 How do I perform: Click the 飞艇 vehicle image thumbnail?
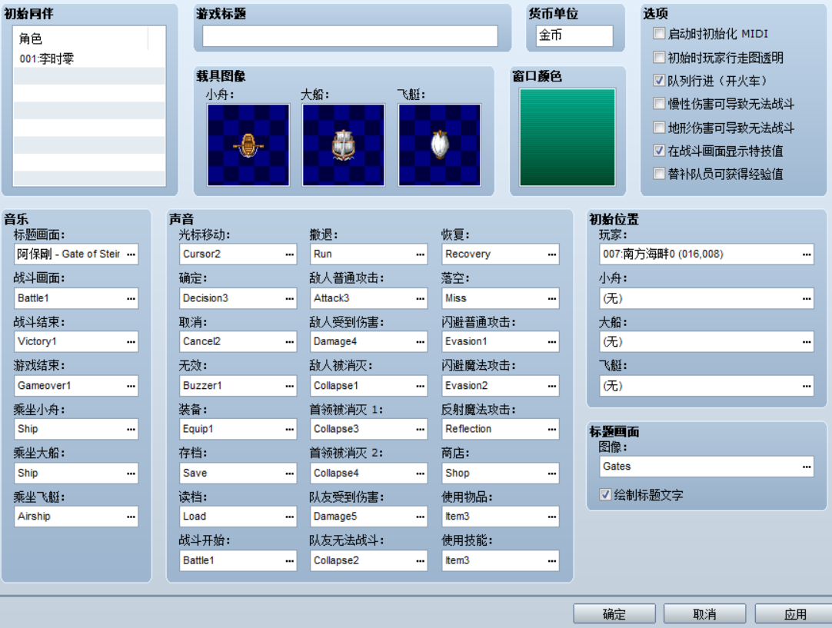click(x=439, y=145)
